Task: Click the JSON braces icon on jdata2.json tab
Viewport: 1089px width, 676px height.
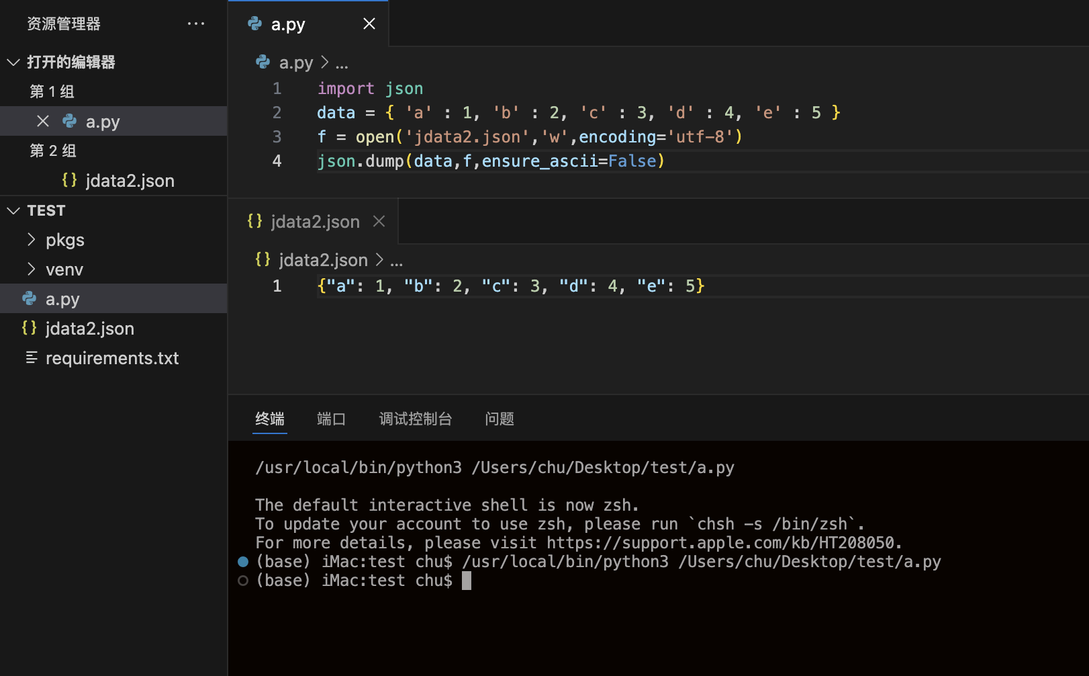Action: coord(255,221)
